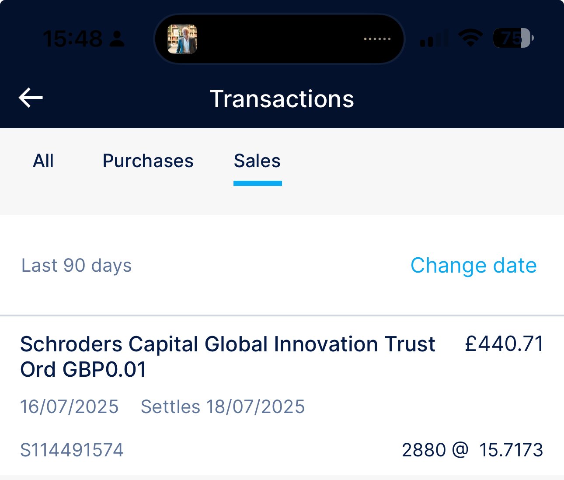Tap the 15:48 clock in status bar
564x480 pixels.
[73, 39]
